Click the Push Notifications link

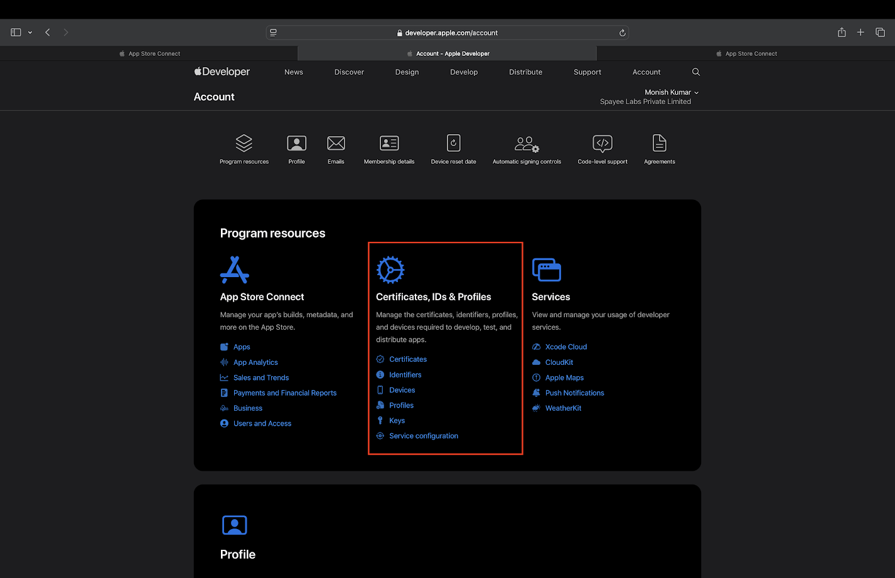[x=574, y=393]
